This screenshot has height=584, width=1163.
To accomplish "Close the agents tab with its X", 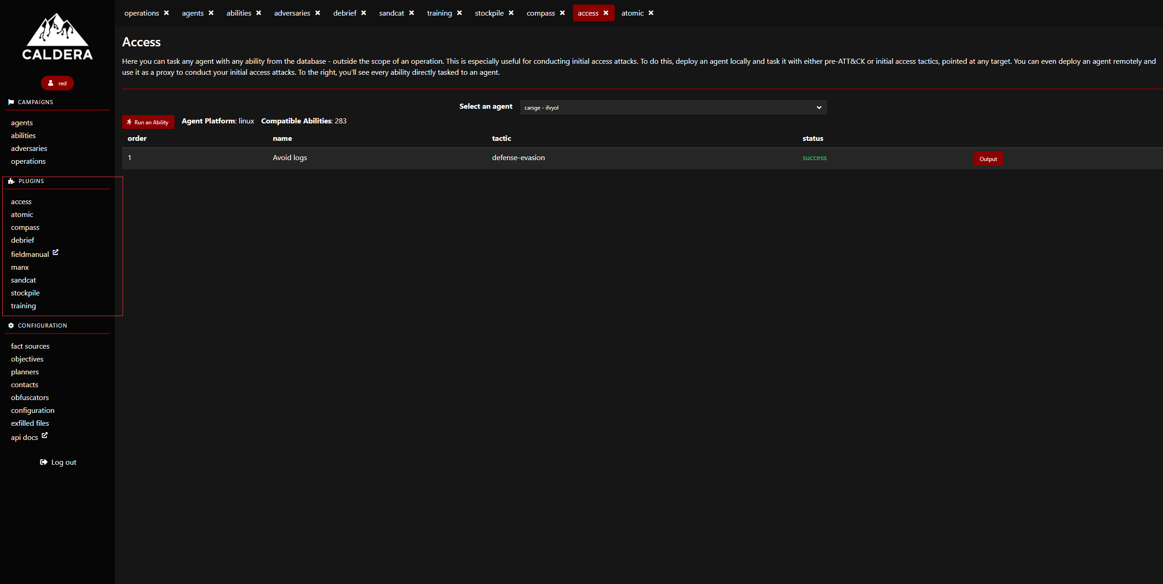I will tap(211, 13).
